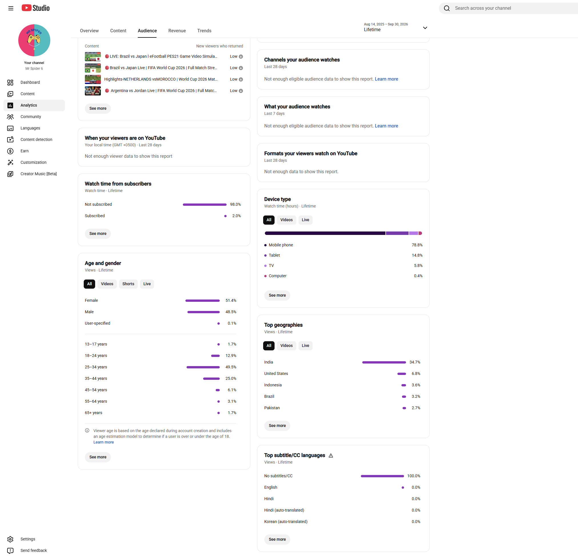The image size is (578, 557).
Task: Open Learn more link about viewer age
Action: pyautogui.click(x=103, y=442)
